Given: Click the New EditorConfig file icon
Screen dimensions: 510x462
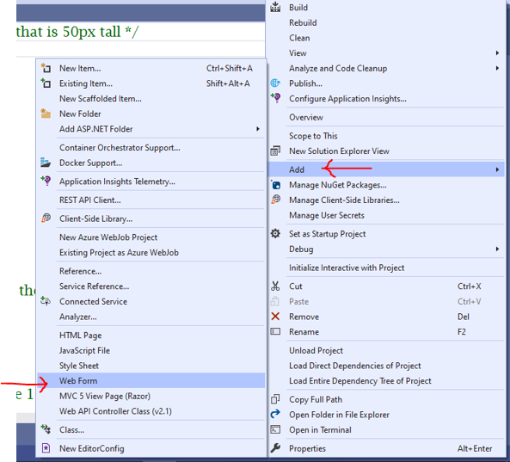Looking at the screenshot, I should pos(46,448).
